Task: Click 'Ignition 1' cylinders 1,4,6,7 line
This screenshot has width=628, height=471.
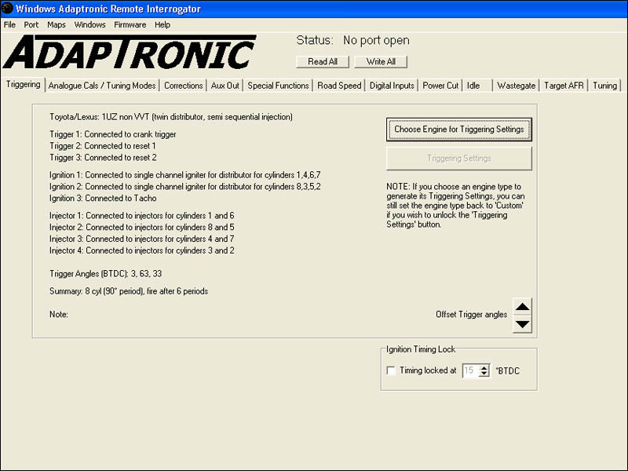Action: point(185,175)
